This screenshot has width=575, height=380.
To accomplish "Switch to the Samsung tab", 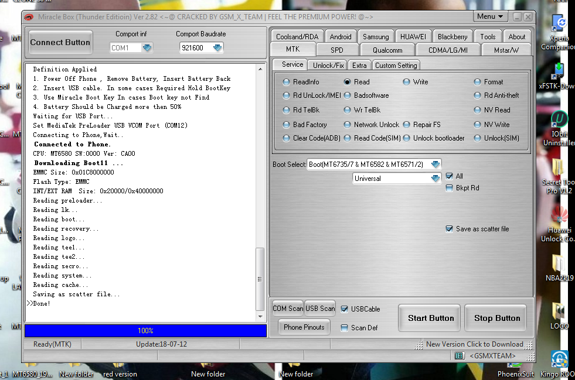I will 376,37.
